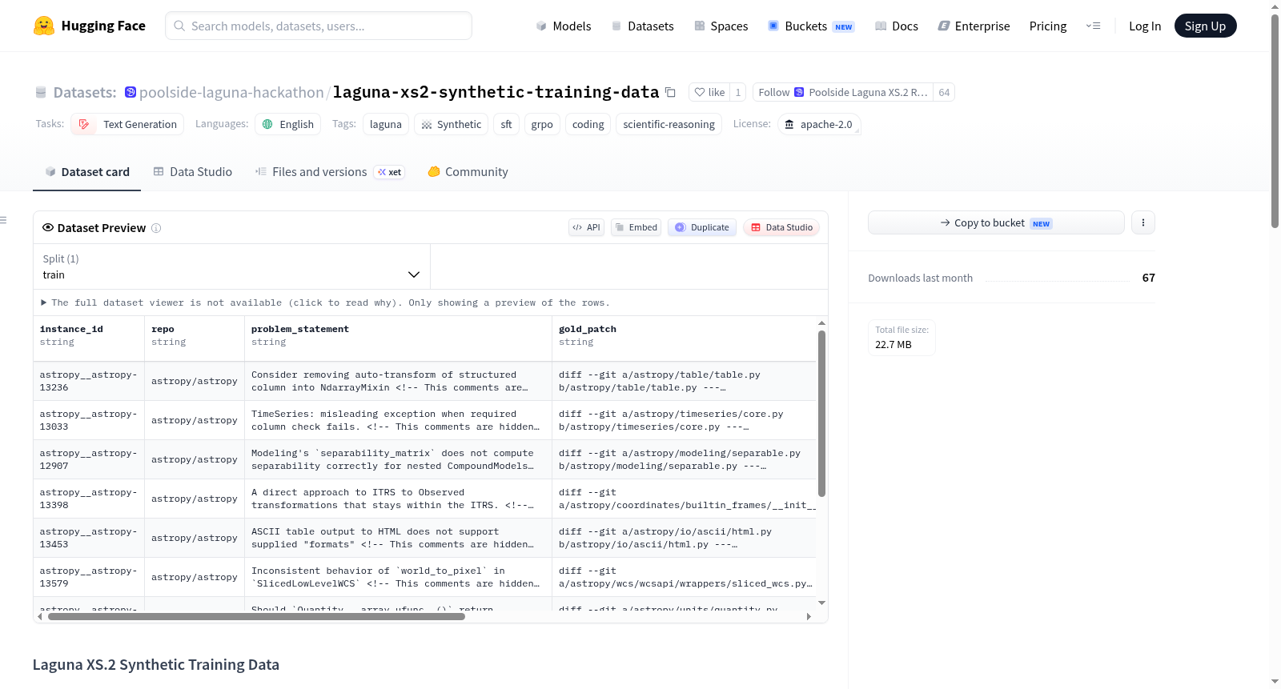
Task: Click the apache-2.0 license tag
Action: pos(819,124)
